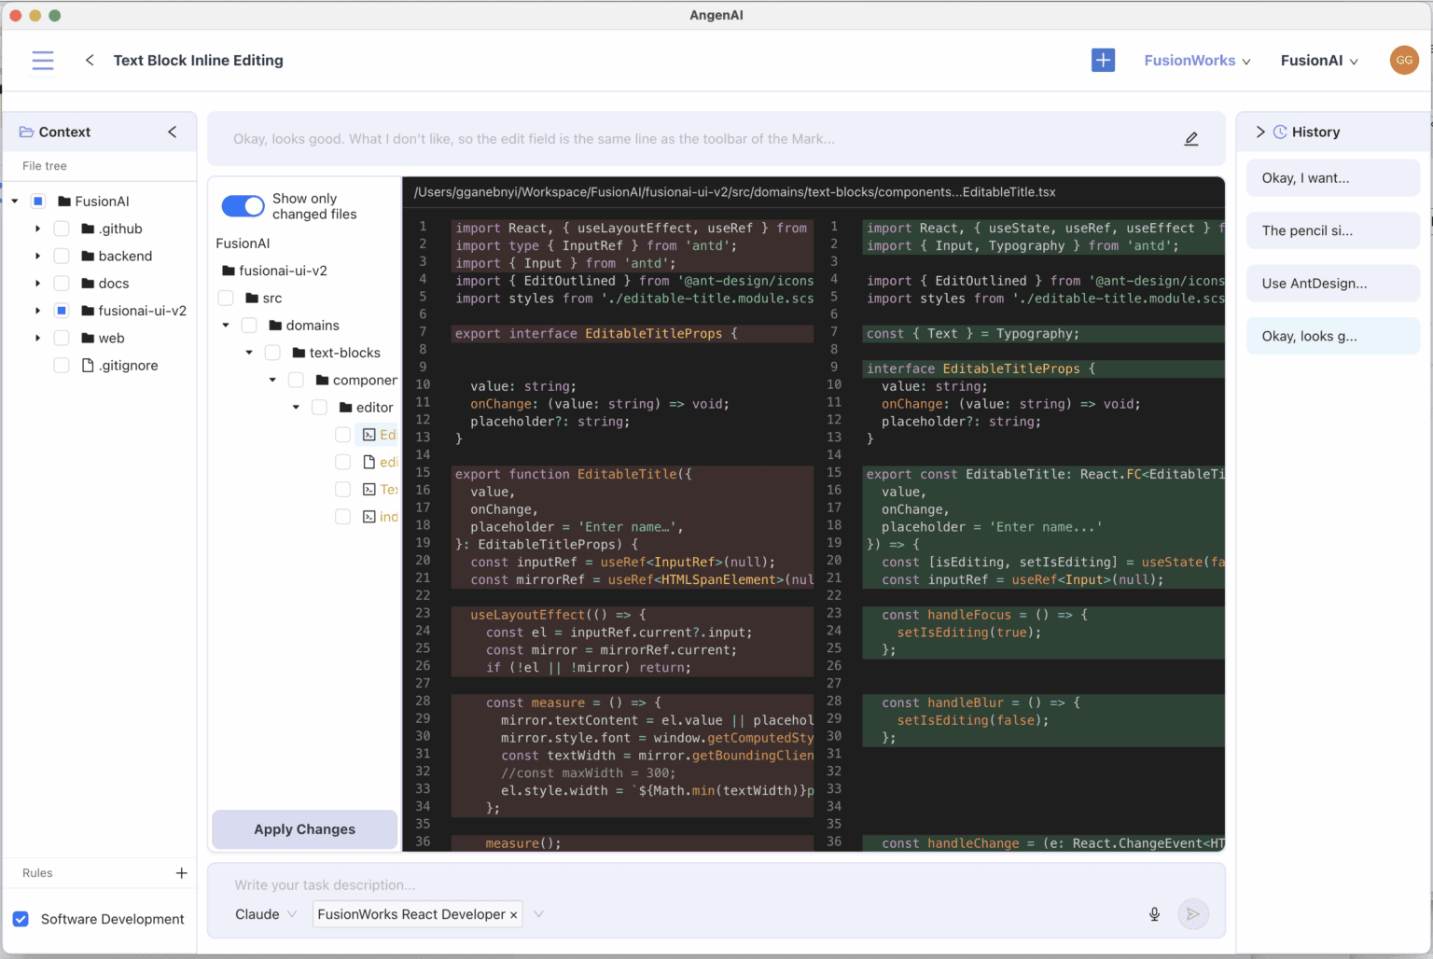Uncheck the Software Development rule

tap(21, 919)
